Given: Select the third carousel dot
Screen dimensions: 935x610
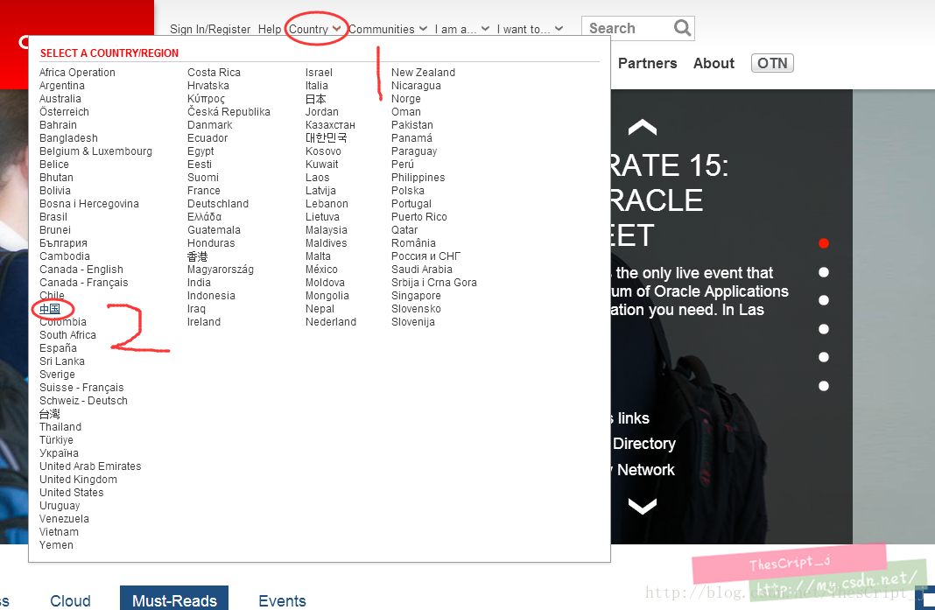Looking at the screenshot, I should (824, 300).
